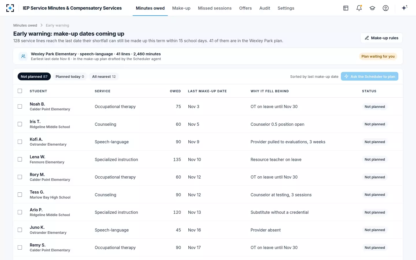
Task: Go to the Offers tab
Action: (x=245, y=8)
